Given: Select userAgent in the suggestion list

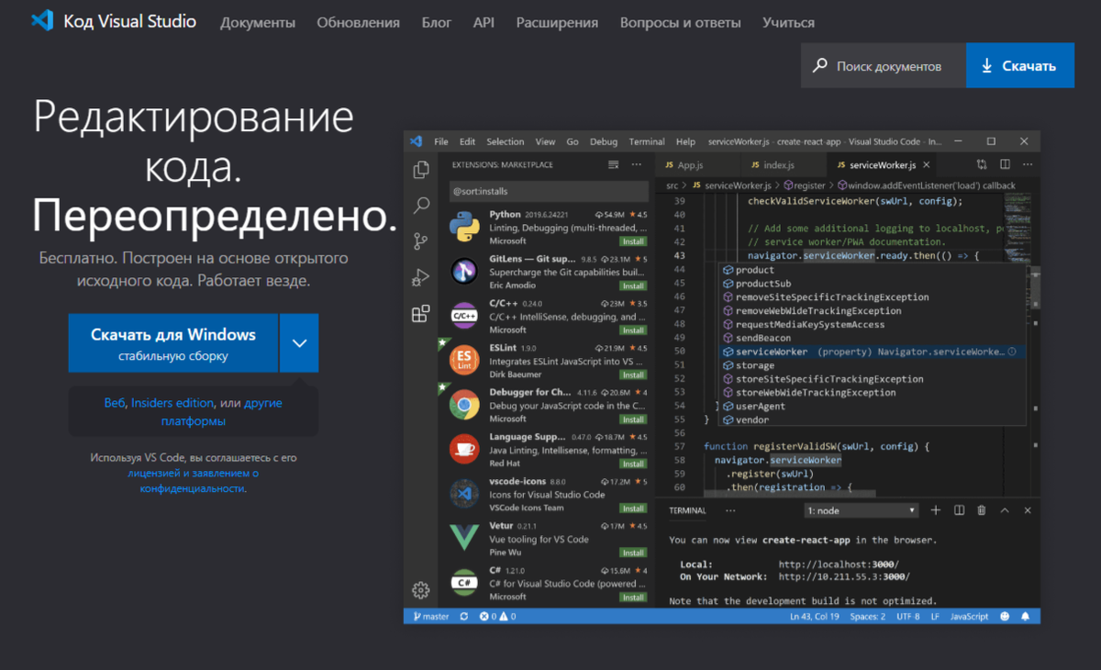Looking at the screenshot, I should pyautogui.click(x=872, y=406).
